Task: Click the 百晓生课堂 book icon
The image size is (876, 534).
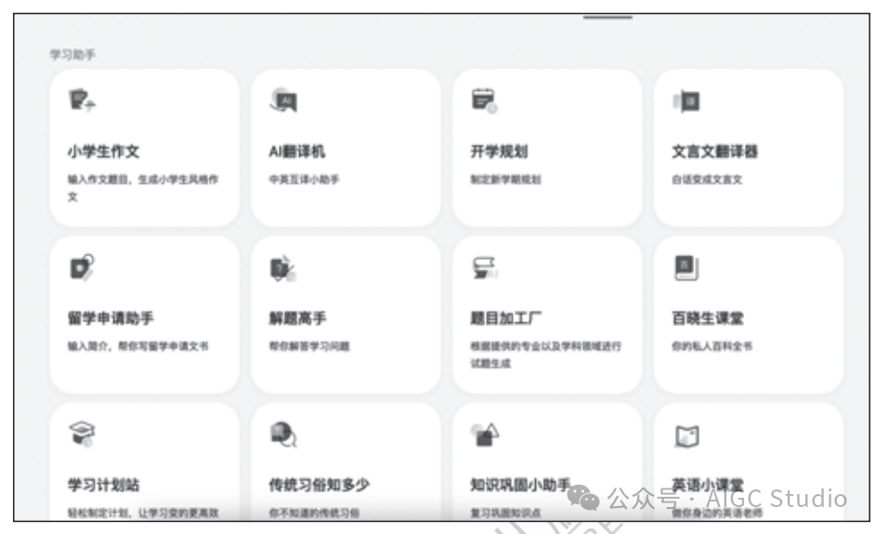Action: click(x=686, y=268)
